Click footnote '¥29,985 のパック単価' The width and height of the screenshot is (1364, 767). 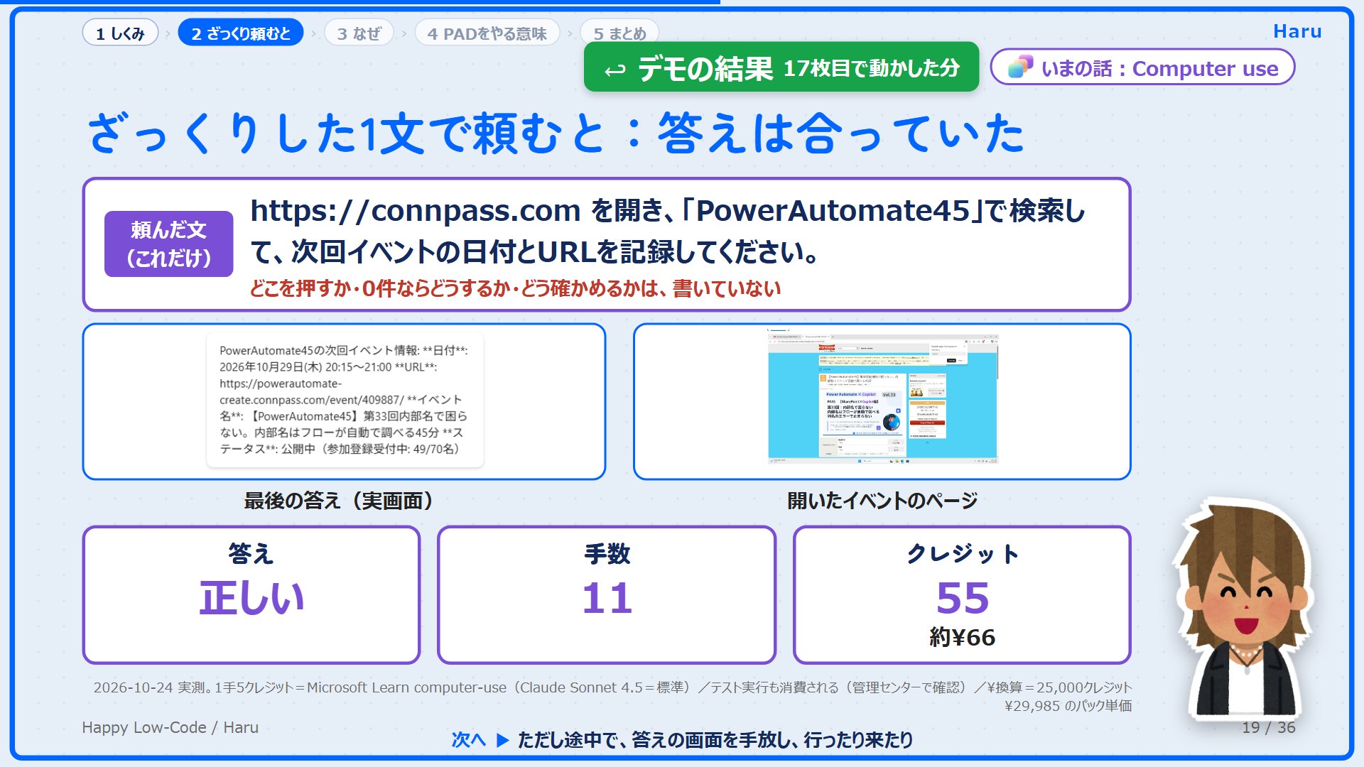1068,706
